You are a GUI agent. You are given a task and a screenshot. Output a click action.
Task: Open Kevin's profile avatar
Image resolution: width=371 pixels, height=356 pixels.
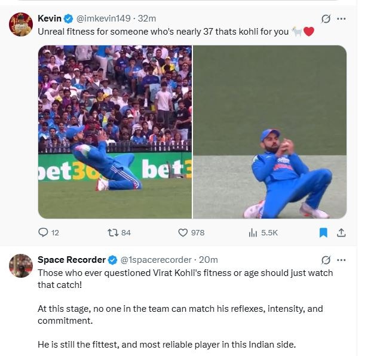21,24
